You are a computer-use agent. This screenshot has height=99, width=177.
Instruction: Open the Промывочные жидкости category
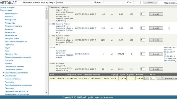[x=16, y=91]
